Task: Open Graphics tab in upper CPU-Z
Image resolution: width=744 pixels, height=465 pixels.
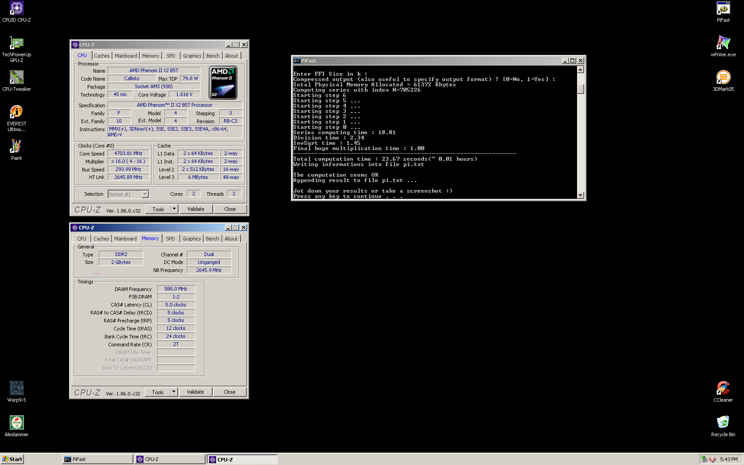Action: click(x=192, y=56)
